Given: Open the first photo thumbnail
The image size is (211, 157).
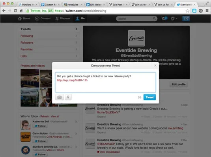Looking at the screenshot, I should (x=30, y=78).
